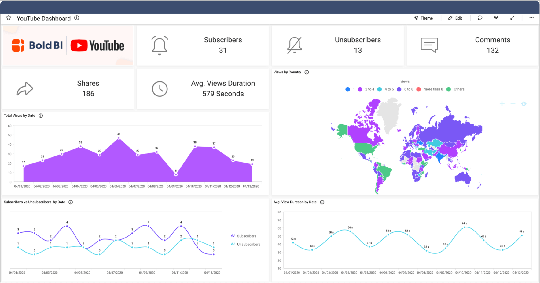Open info icon for Avg. View Duration
The height and width of the screenshot is (283, 540).
pos(322,202)
